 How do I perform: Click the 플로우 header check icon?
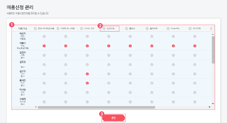coord(126,28)
